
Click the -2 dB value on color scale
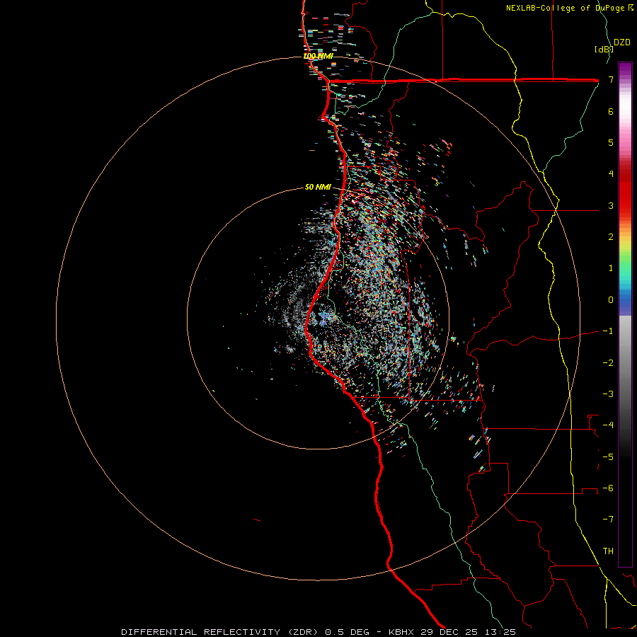coord(608,362)
